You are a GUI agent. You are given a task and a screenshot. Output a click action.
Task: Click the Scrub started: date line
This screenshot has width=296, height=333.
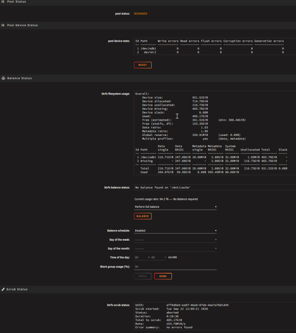171,309
